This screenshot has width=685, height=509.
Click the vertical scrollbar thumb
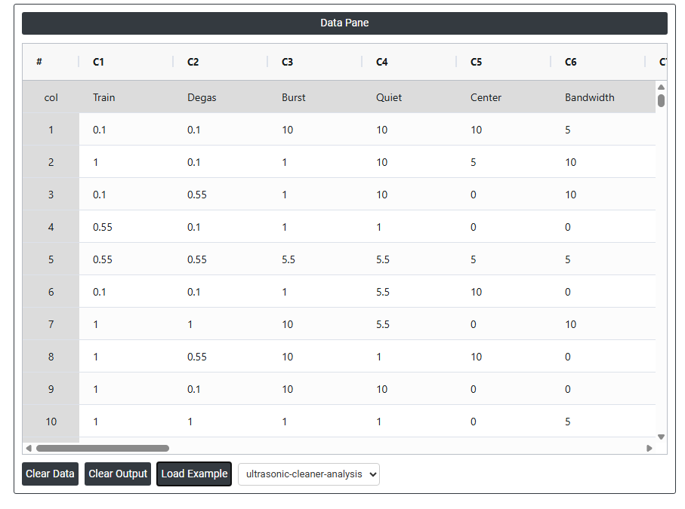point(661,100)
